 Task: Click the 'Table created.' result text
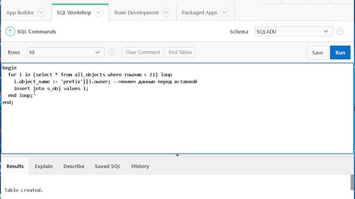(x=23, y=190)
